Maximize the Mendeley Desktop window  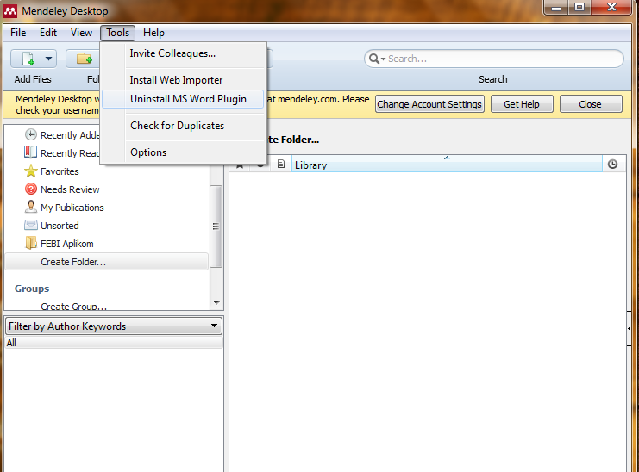579,8
